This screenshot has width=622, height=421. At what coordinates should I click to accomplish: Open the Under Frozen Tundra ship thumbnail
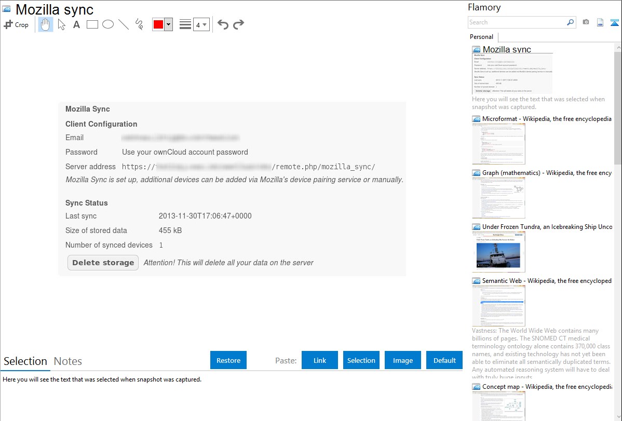click(498, 252)
